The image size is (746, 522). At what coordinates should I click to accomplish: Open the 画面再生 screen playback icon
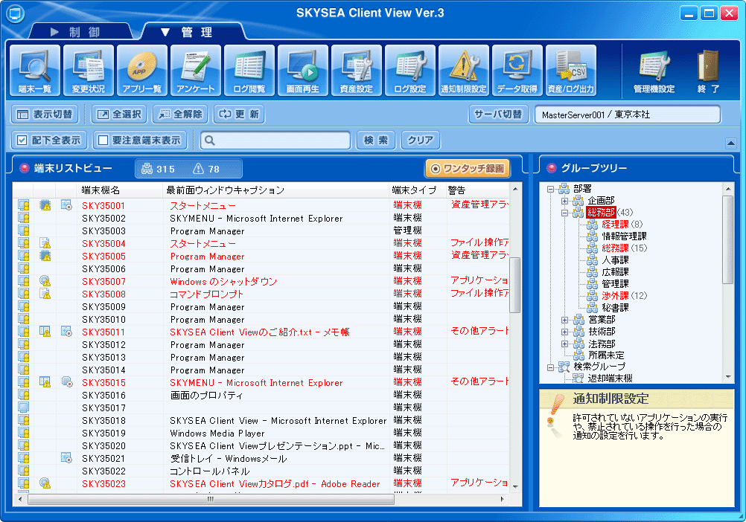[302, 71]
